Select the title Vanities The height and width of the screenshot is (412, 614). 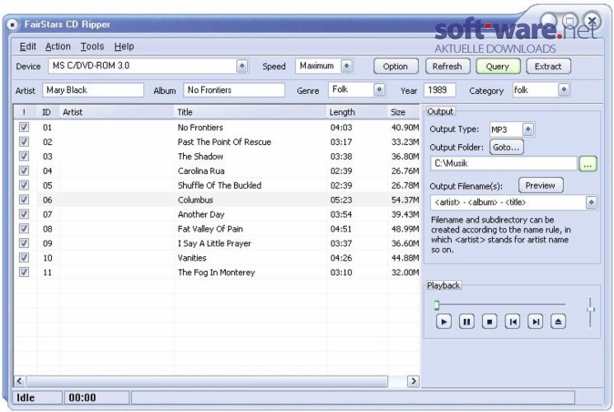coord(192,258)
